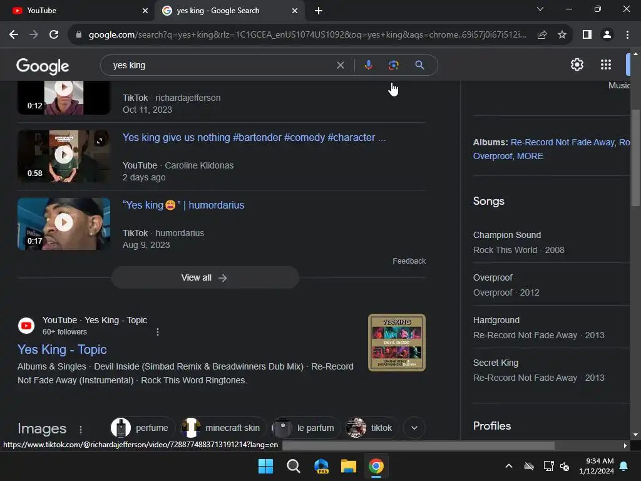Click the muted volume tray icon
This screenshot has height=481, width=641.
(x=565, y=466)
